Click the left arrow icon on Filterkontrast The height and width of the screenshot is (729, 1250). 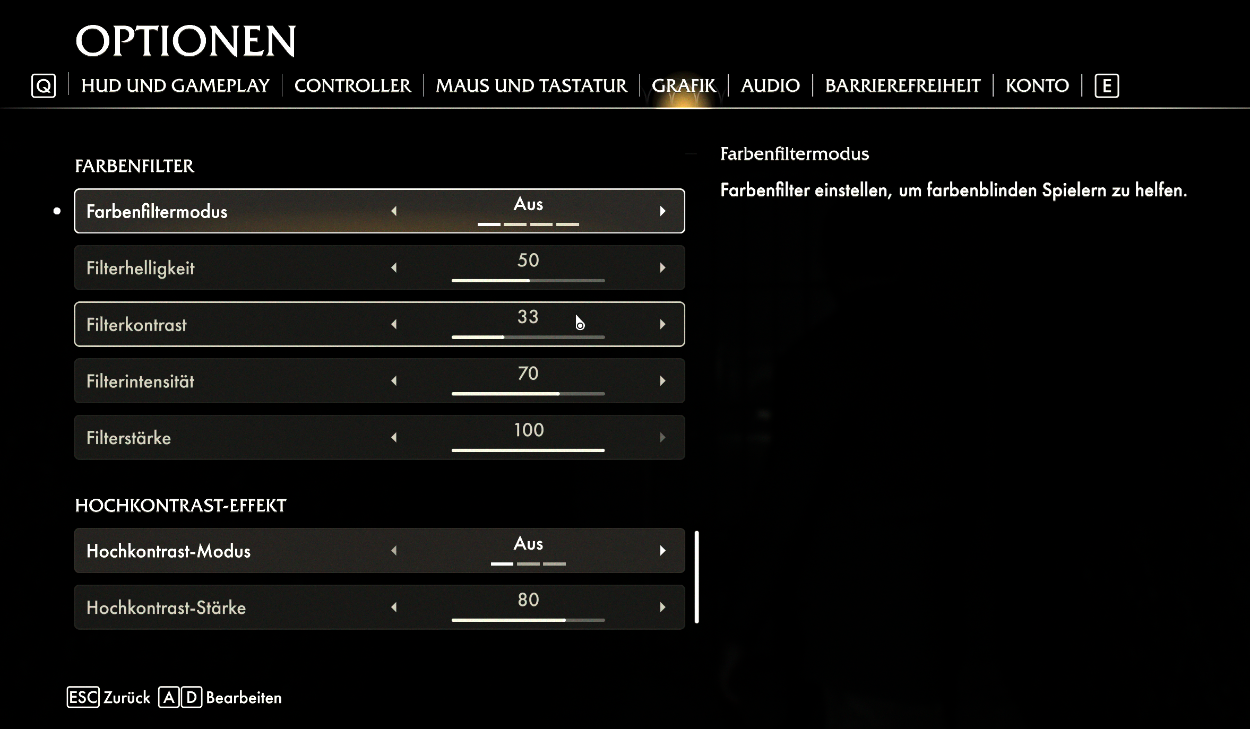tap(395, 324)
